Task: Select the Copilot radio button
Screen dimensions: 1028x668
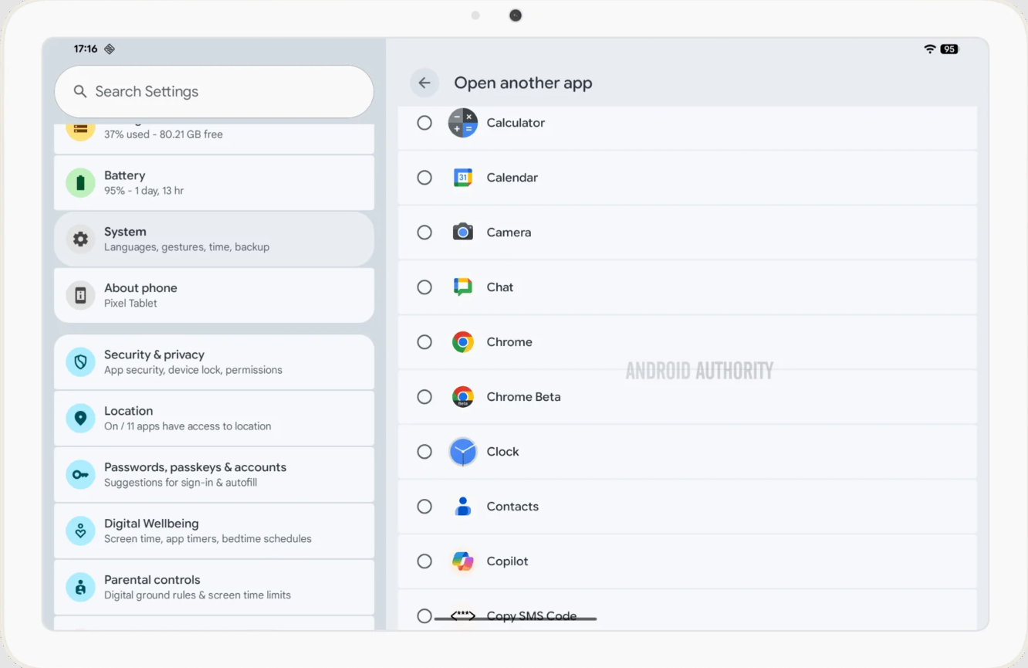Action: point(424,561)
